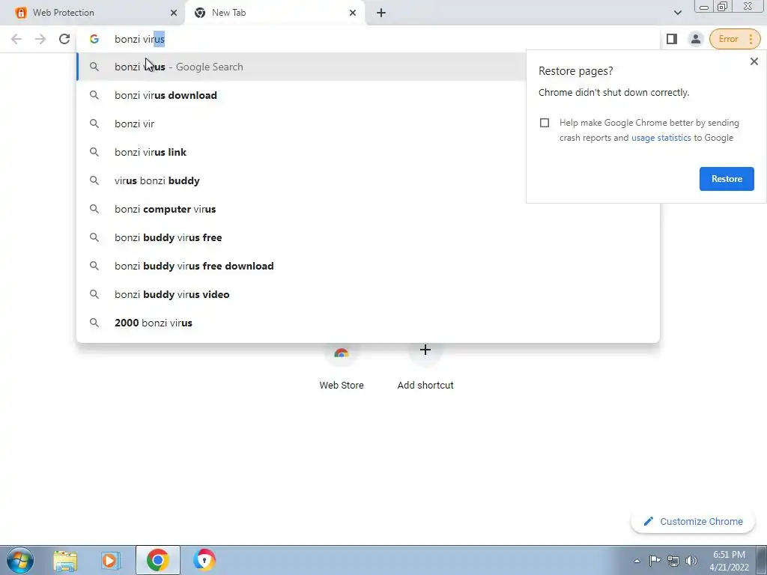Go back with the browser back arrow
767x575 pixels.
coord(16,39)
